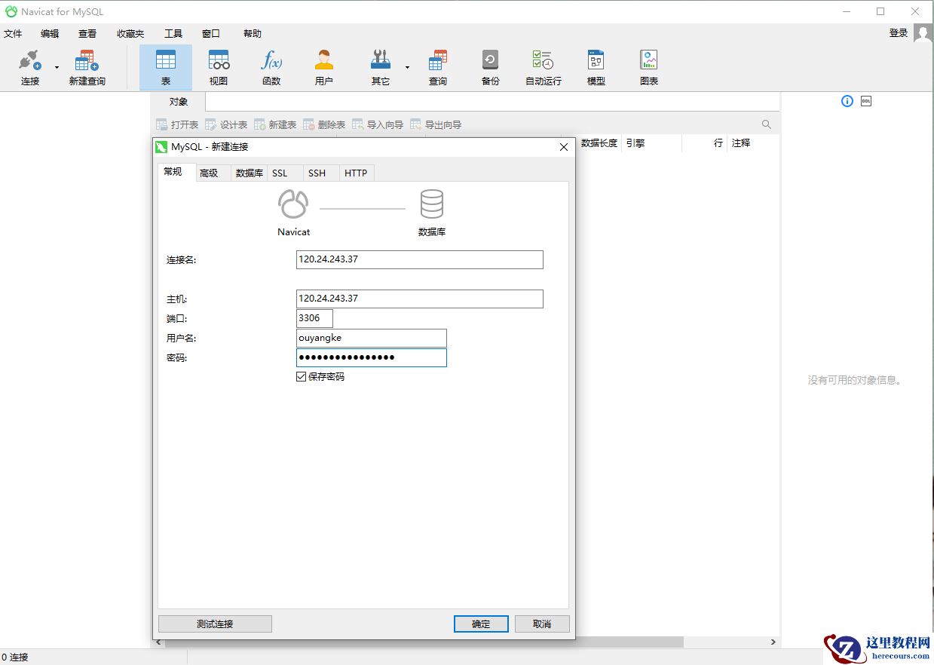This screenshot has height=665, width=934.
Task: Toggle the Save Password (保存密码) checkbox
Action: tap(302, 376)
